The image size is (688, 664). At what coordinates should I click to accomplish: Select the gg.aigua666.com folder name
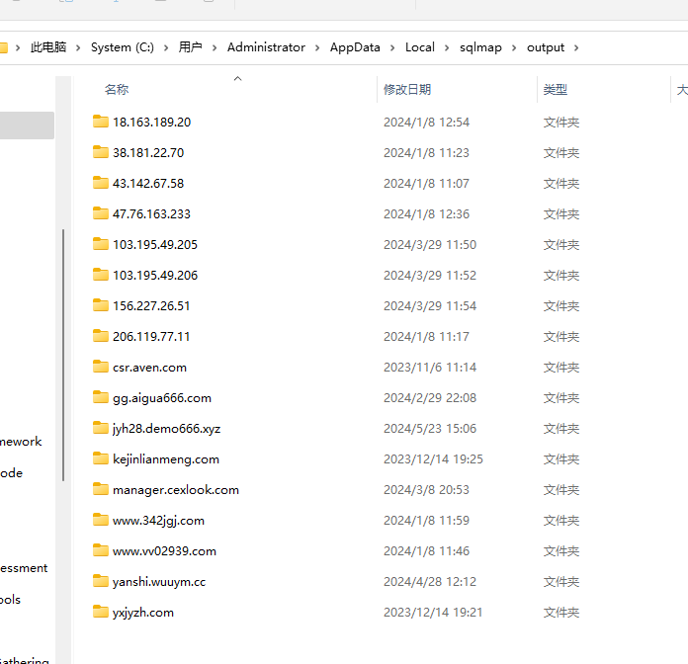[162, 398]
